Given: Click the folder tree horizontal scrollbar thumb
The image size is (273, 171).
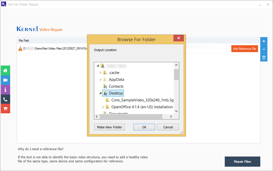Looking at the screenshot, I should 131,116.
